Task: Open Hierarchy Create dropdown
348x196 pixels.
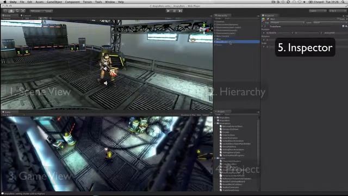Action: [219, 19]
